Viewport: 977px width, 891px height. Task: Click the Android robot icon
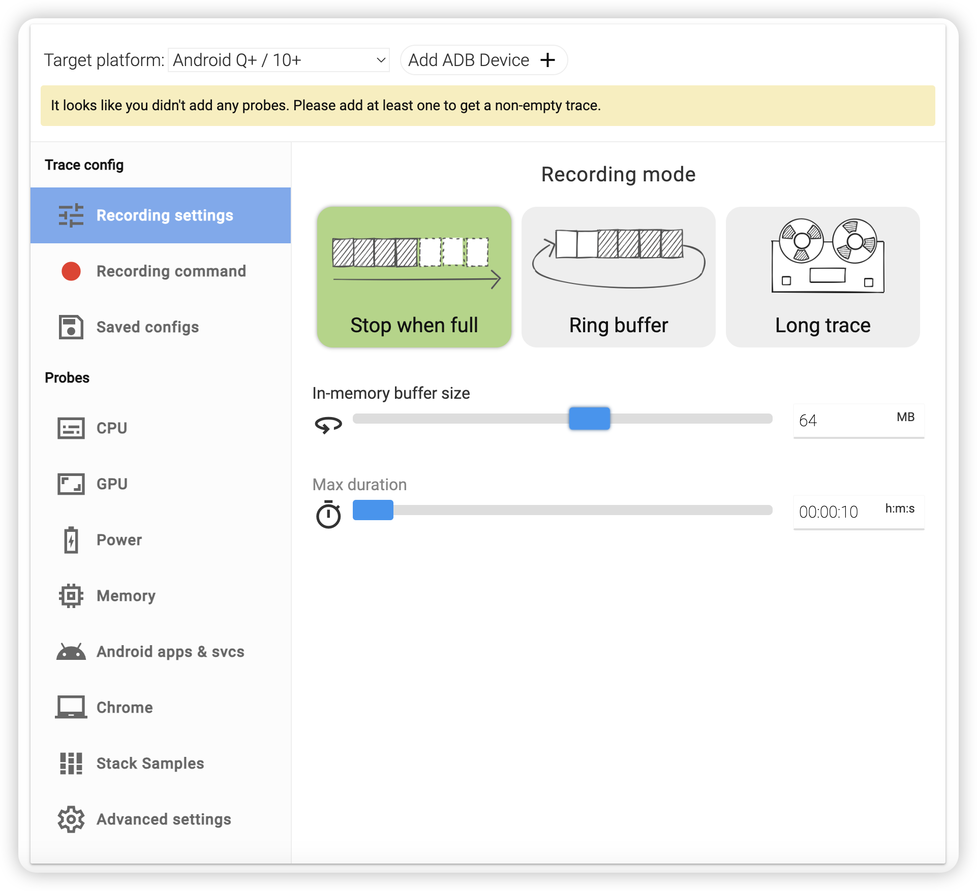(71, 652)
